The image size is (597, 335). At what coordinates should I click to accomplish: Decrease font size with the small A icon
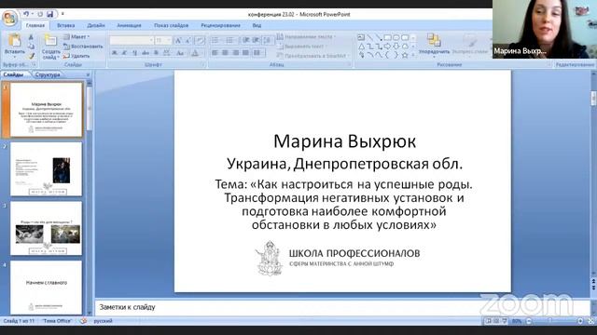(x=188, y=40)
